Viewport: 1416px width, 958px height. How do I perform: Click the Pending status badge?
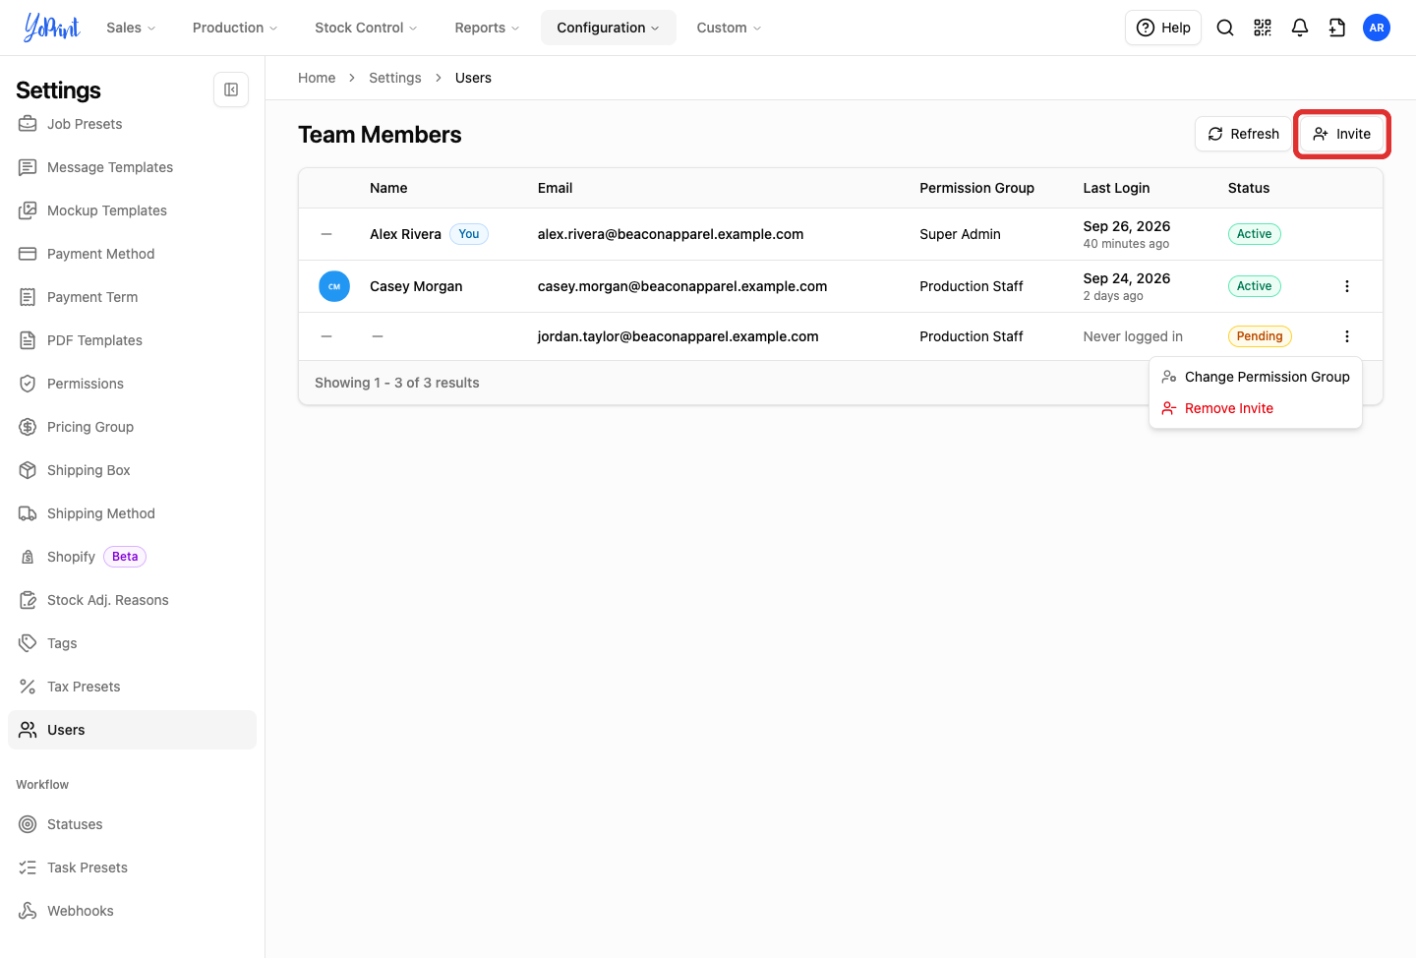1260,336
